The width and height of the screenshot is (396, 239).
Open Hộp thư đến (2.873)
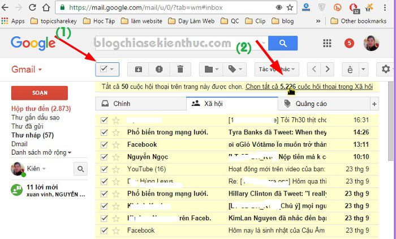(x=41, y=109)
